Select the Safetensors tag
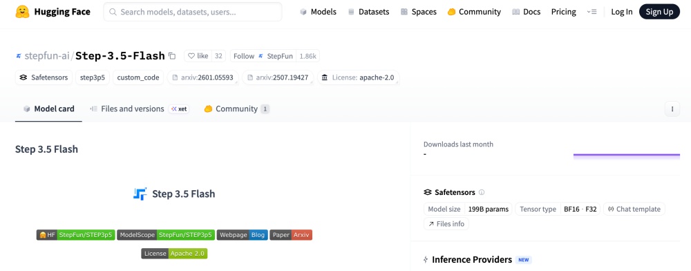This screenshot has width=691, height=271. point(44,77)
